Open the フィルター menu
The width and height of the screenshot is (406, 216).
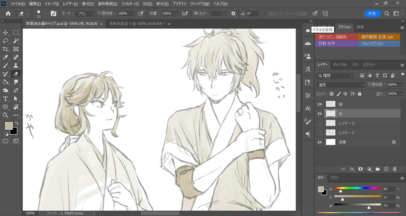coord(130,4)
